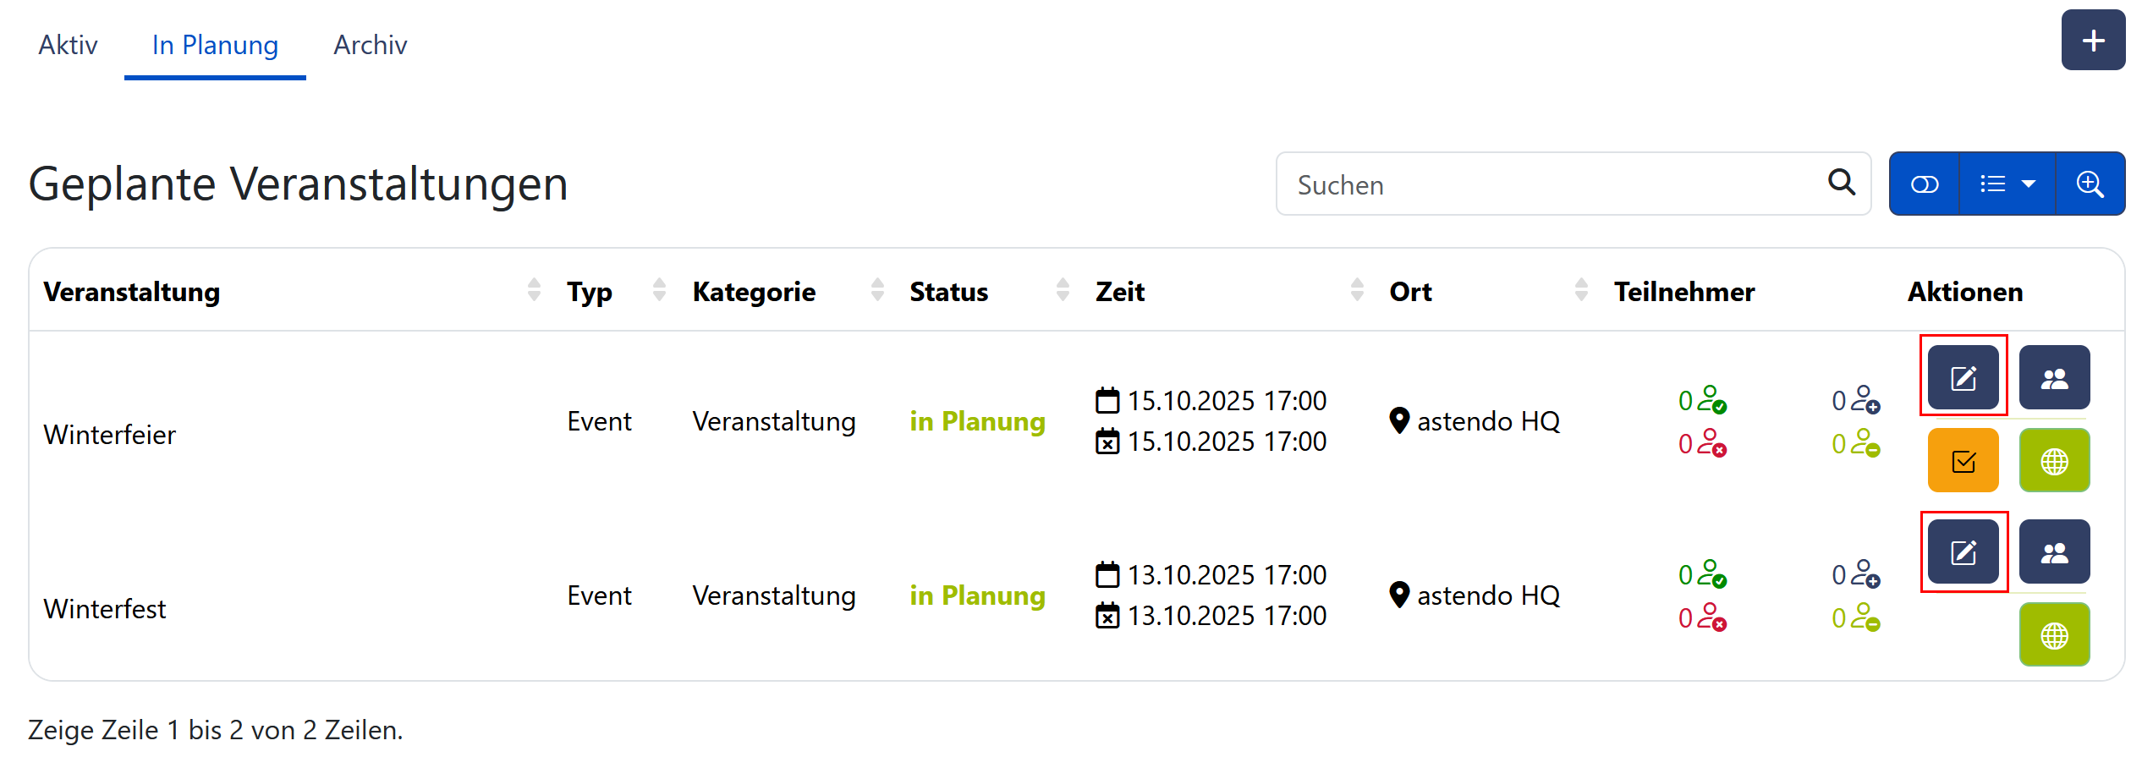Open the globe publish action for Winterfeier
Viewport: 2142px width, 779px height.
tap(2055, 460)
